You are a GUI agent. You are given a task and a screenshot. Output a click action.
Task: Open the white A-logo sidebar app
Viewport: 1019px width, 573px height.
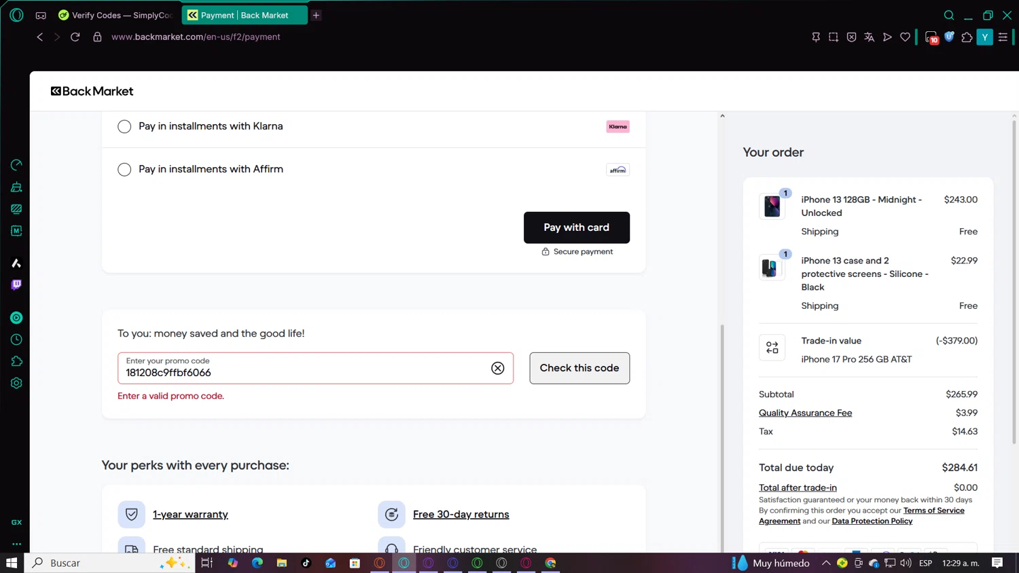click(16, 263)
